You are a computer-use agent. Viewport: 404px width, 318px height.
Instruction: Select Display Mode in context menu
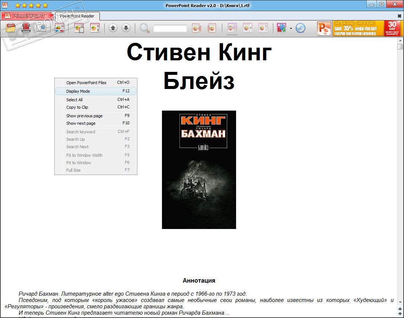click(x=96, y=91)
